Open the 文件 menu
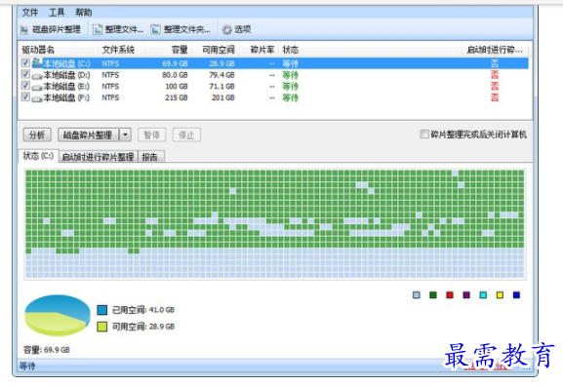Viewport: 563px width, 386px height. point(30,13)
